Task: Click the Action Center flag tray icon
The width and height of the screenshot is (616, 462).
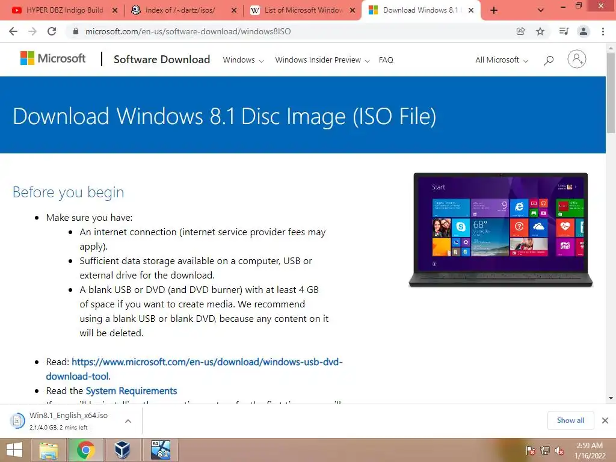Action: click(x=531, y=451)
